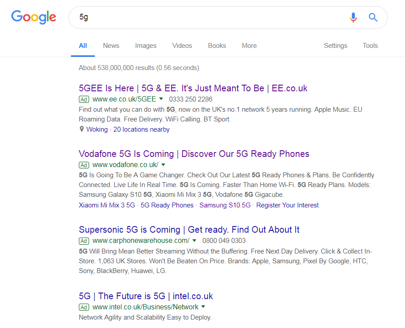Open the 5GEE Is Here ad link
The height and width of the screenshot is (328, 405).
tap(193, 88)
